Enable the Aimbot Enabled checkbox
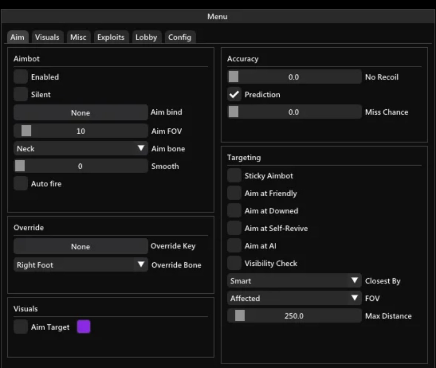The width and height of the screenshot is (436, 368). 21,77
